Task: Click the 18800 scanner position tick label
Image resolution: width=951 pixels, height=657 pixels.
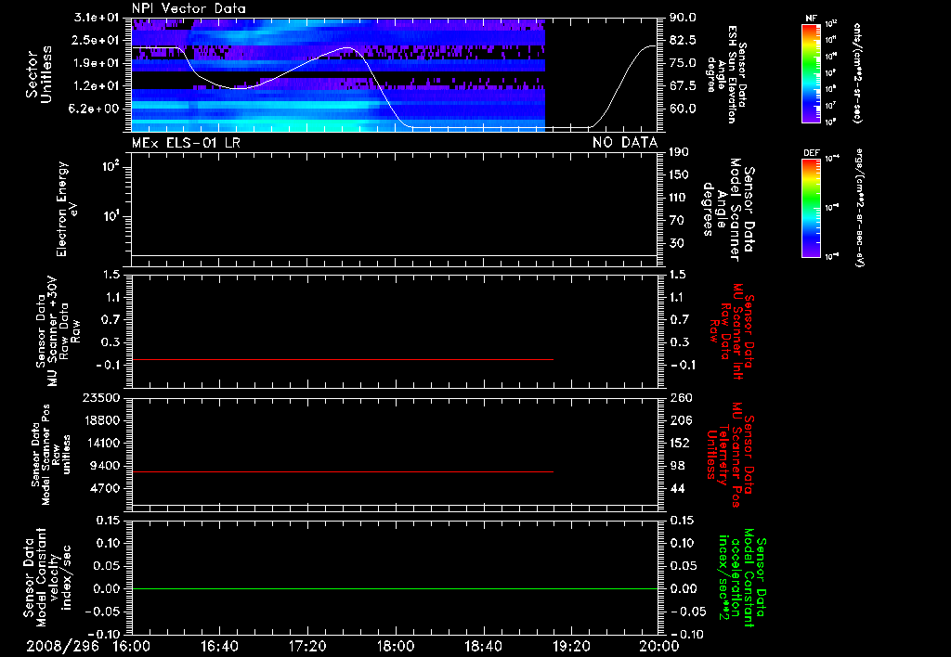Action: coord(100,420)
